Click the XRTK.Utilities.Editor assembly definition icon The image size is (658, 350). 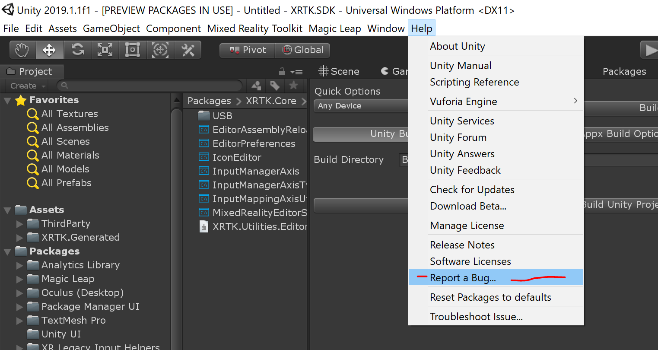coord(204,226)
